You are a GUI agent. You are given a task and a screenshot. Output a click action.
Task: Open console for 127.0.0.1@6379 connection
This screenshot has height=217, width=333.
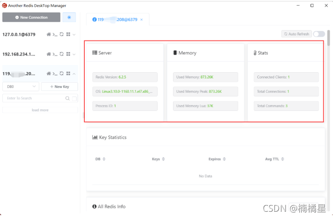(x=55, y=34)
